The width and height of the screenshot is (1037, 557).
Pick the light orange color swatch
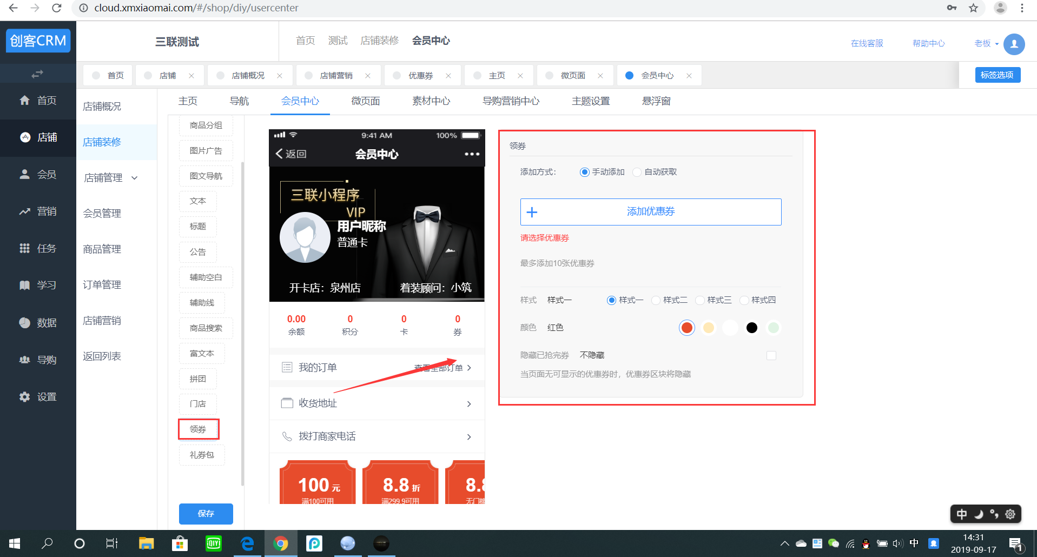click(709, 328)
